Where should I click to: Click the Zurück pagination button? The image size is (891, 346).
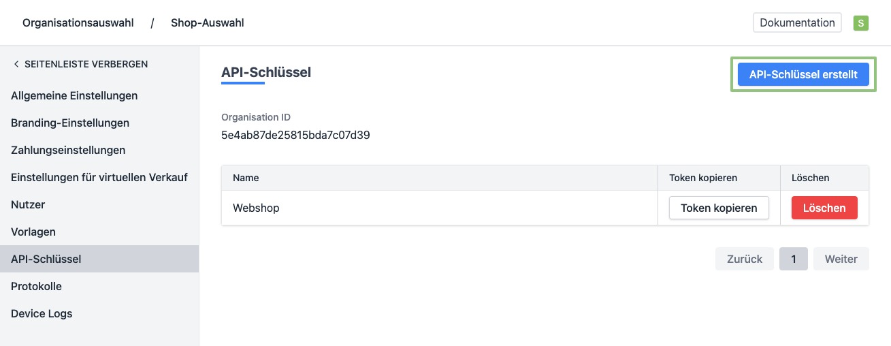(x=744, y=259)
